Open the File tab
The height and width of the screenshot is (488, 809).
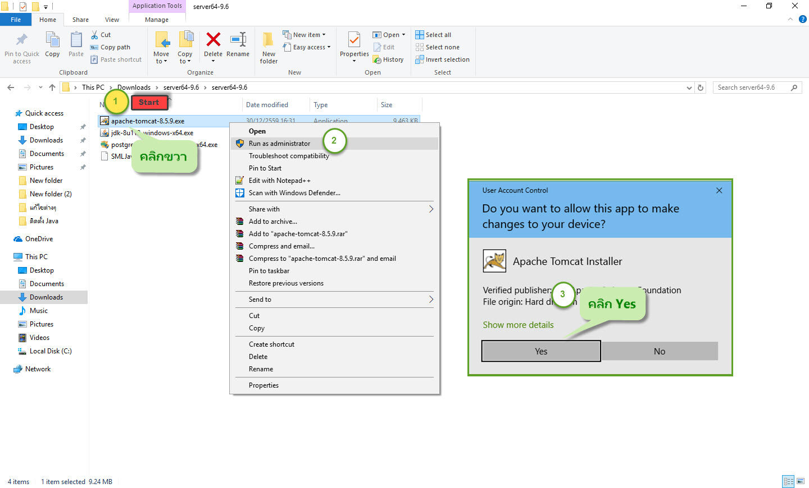(16, 20)
